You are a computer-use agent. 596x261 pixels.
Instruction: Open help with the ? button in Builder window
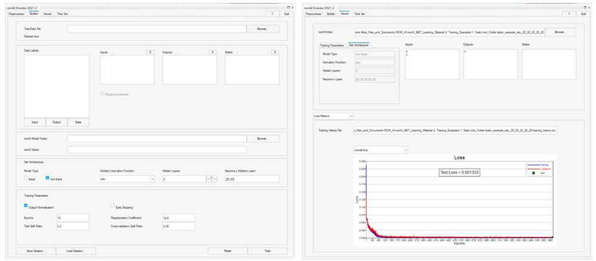tap(272, 13)
